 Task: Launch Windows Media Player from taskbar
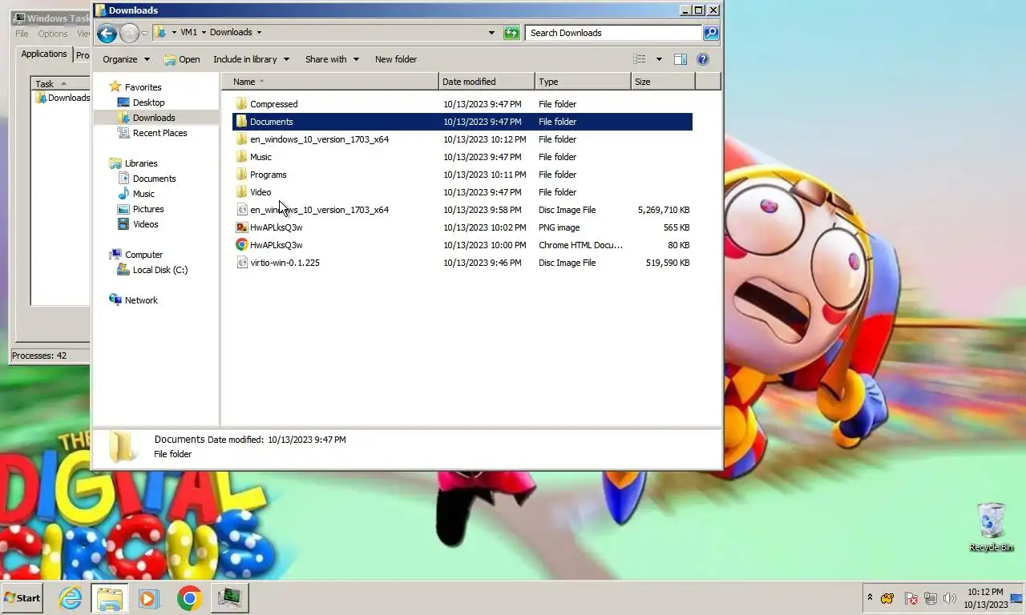coord(149,598)
